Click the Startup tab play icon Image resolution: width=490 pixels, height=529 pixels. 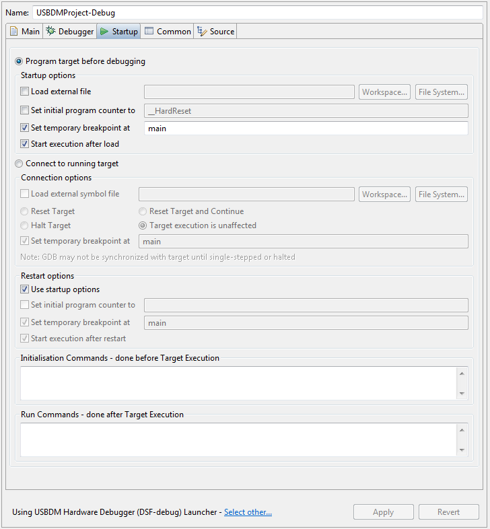(x=104, y=32)
